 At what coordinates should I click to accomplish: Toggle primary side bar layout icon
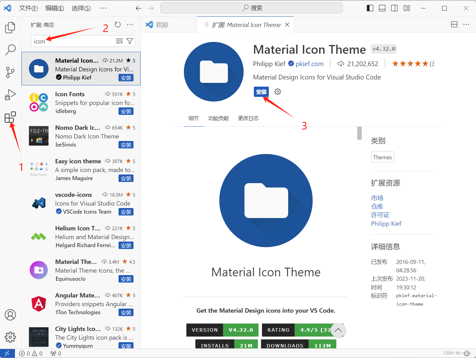click(x=370, y=8)
